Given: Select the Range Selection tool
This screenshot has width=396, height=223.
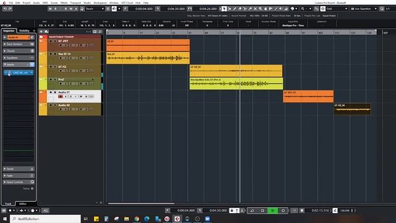Looking at the screenshot, I should [230, 9].
